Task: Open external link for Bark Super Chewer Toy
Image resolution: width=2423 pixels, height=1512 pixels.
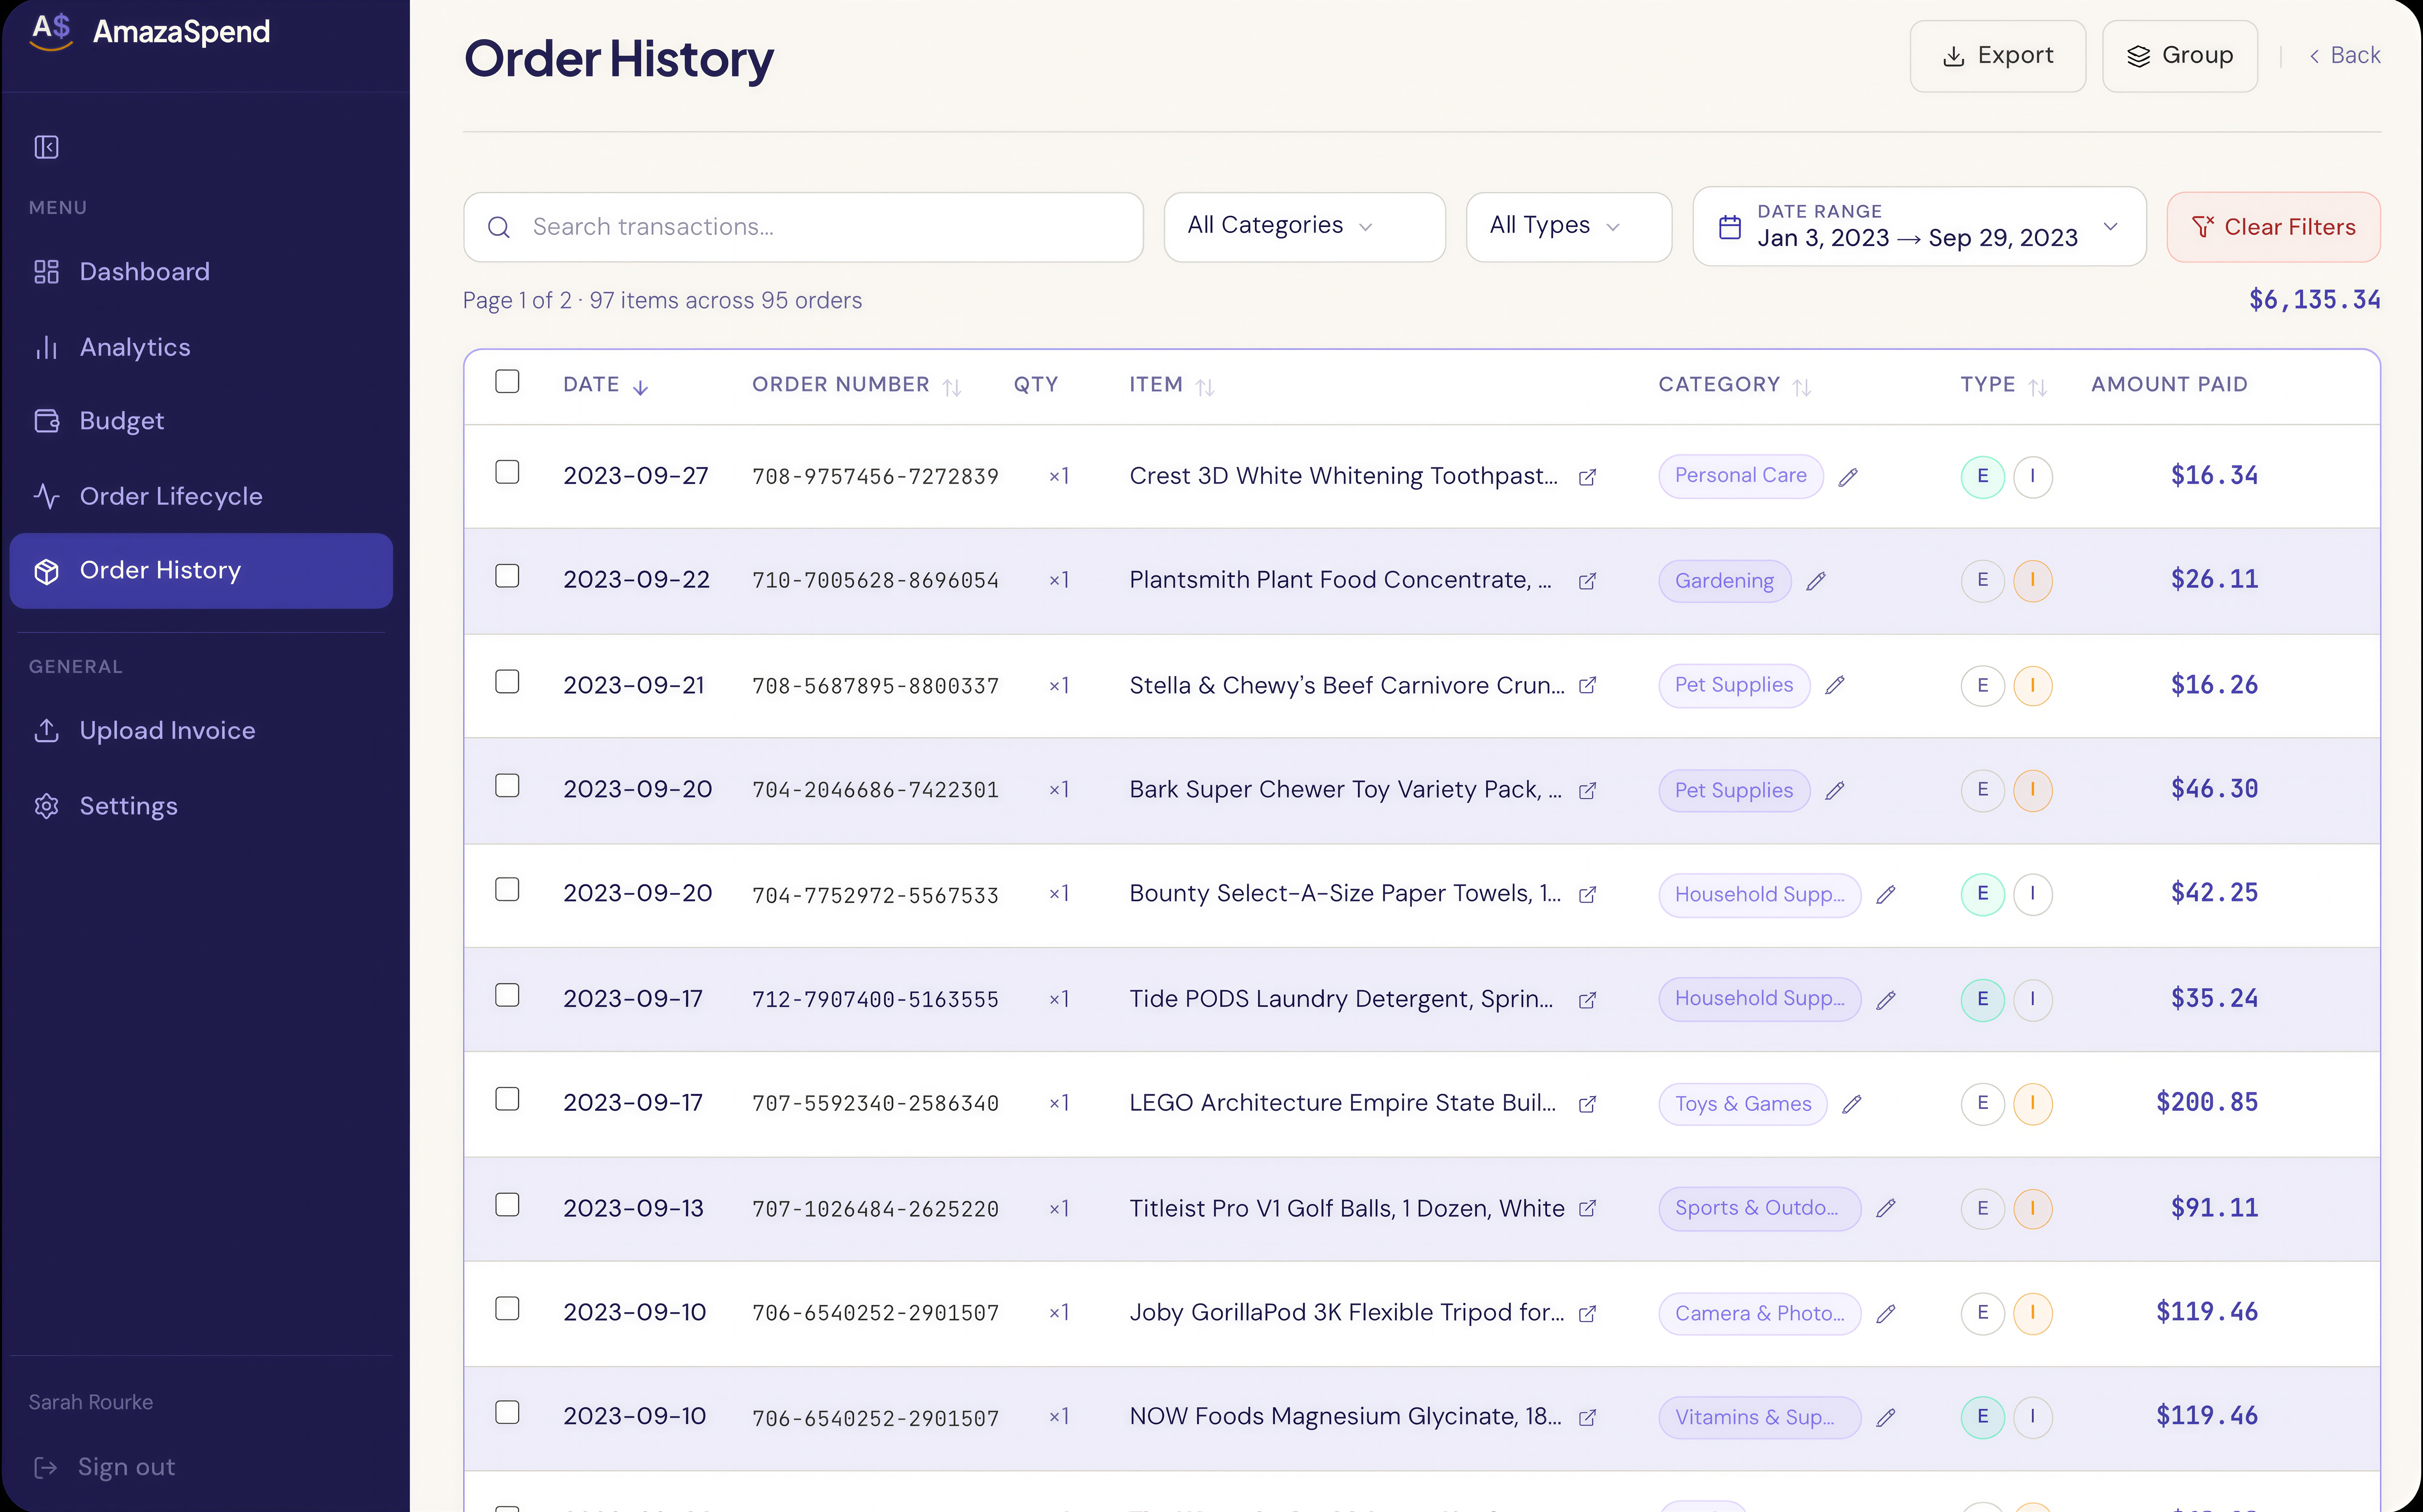Action: point(1587,791)
